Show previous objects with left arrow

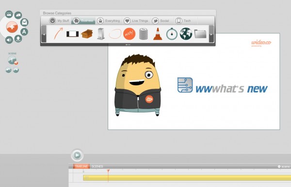[44, 34]
